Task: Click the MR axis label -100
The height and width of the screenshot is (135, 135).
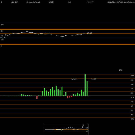Action: [x=132, y=119]
